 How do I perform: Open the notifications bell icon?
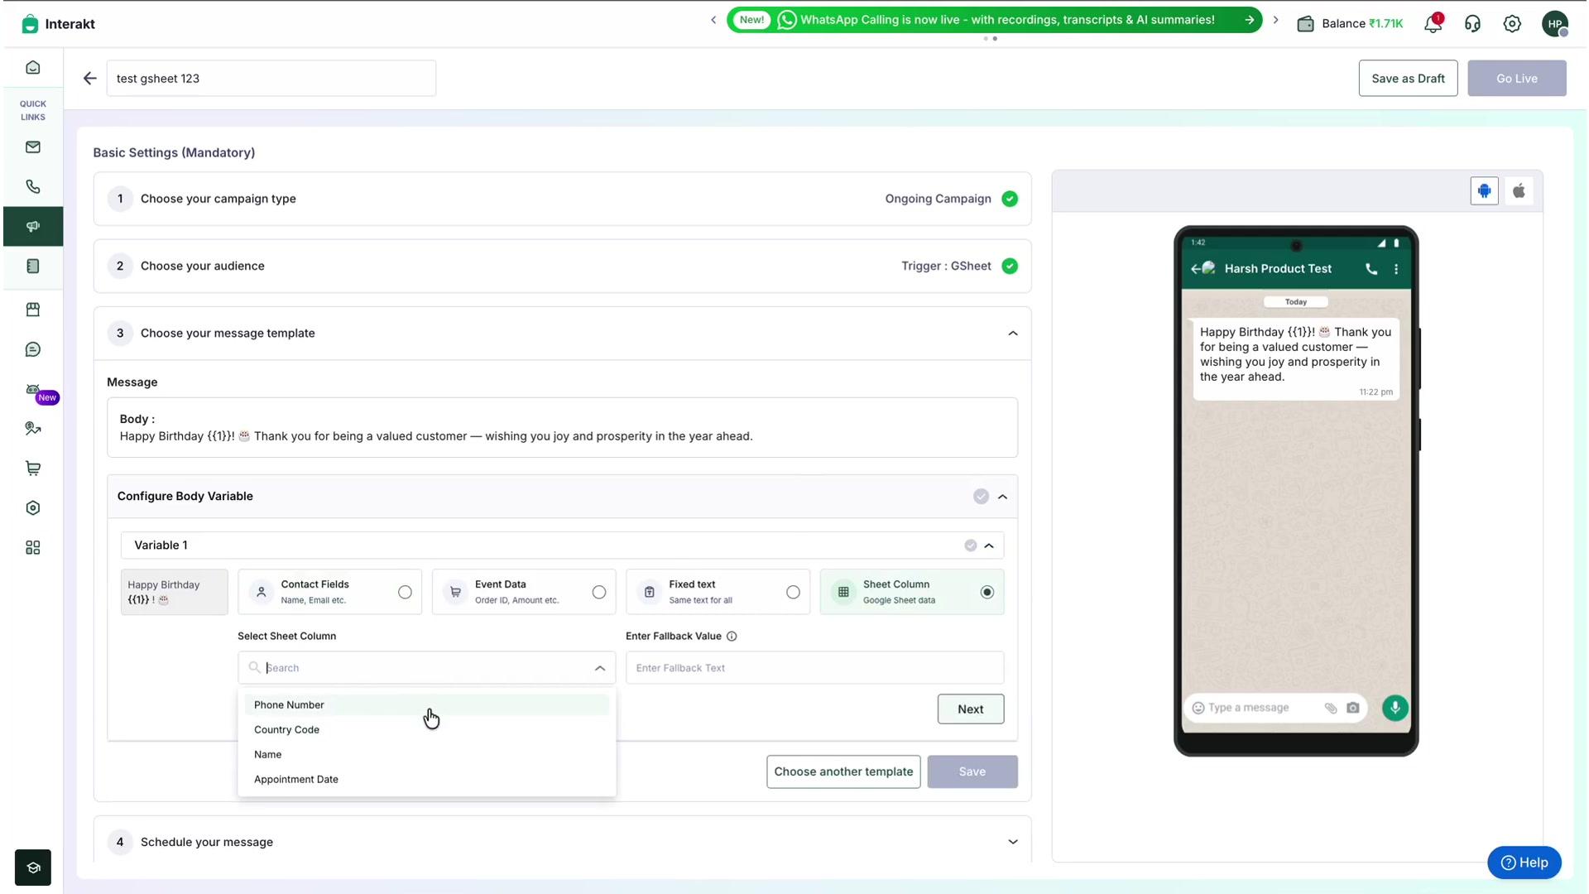pos(1433,24)
